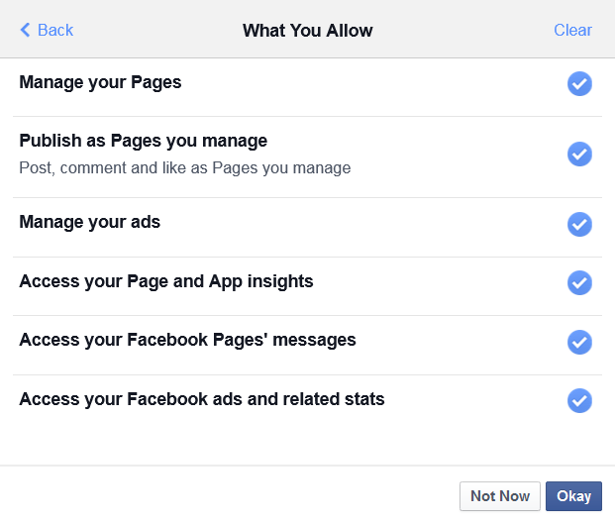Click the What You Allow title

(x=307, y=30)
